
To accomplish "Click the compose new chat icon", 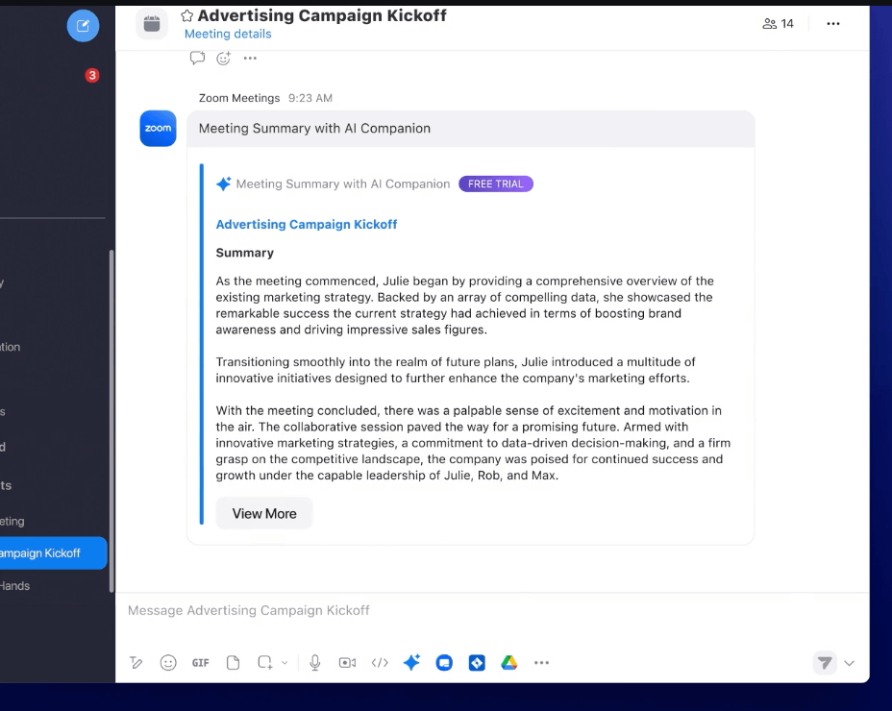I will [83, 26].
